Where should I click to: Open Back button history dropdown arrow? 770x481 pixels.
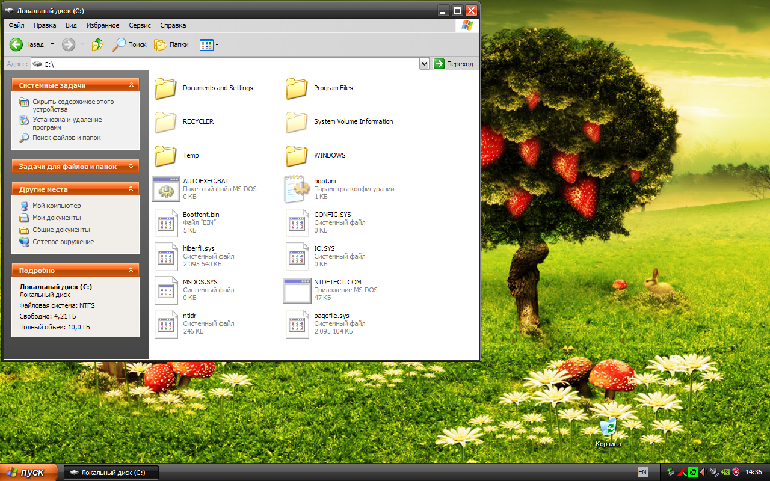pos(52,44)
